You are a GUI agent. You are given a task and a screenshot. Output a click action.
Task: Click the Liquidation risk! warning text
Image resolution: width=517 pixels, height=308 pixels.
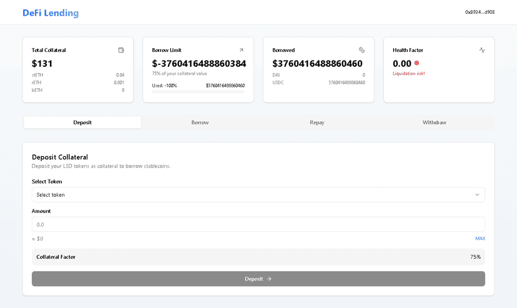tap(408, 74)
